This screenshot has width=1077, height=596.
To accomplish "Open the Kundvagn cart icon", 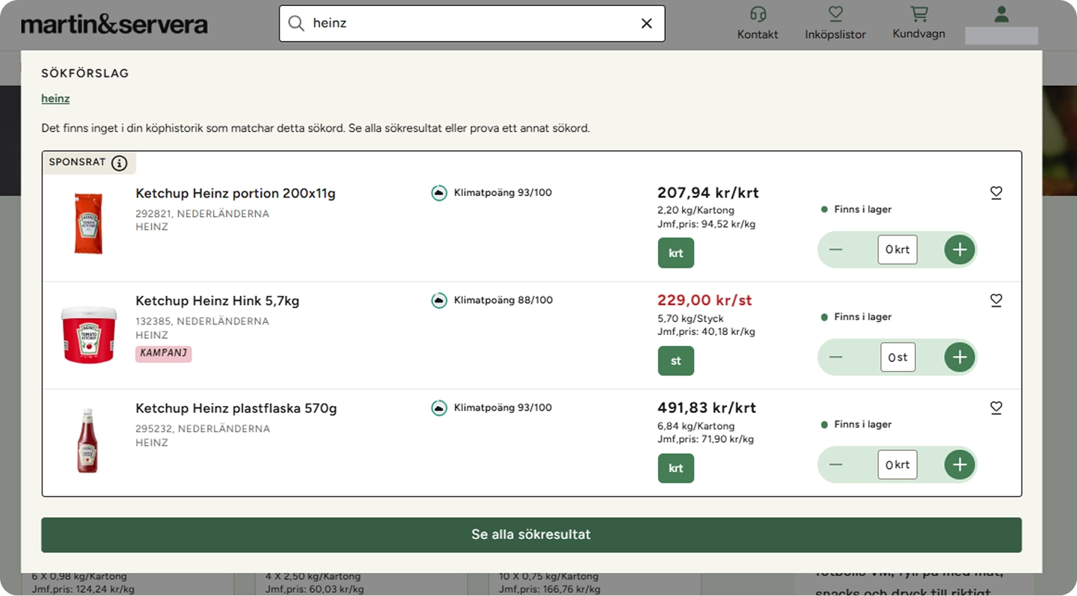I will (x=918, y=13).
